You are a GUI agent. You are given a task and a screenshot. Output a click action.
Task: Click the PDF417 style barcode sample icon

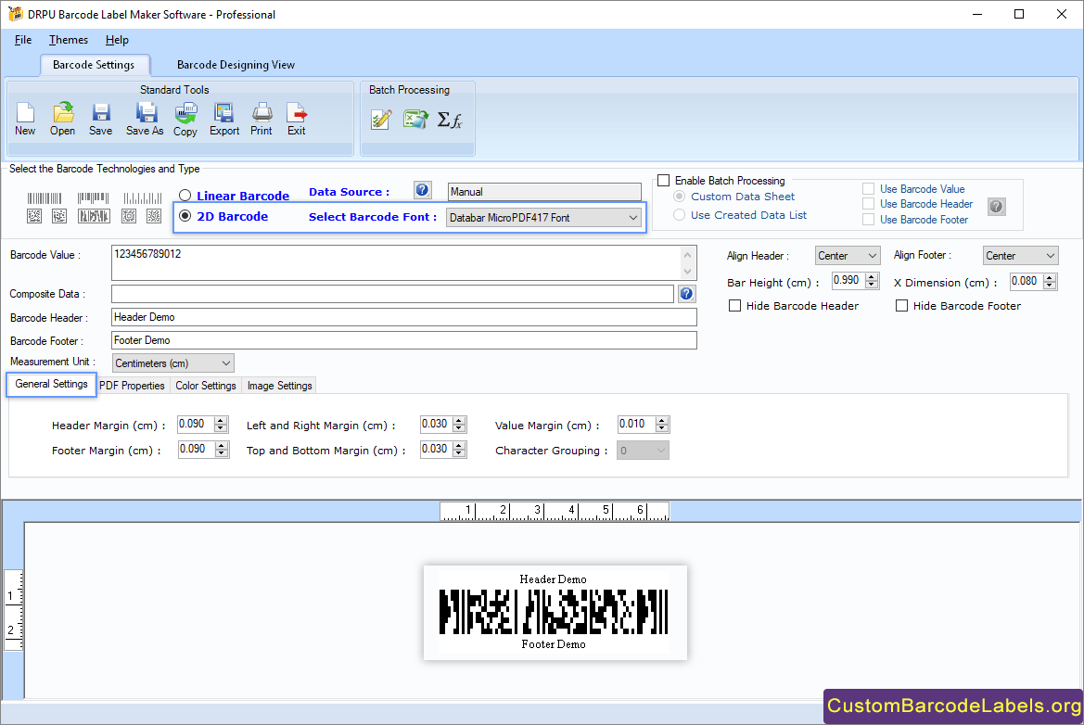pos(94,216)
